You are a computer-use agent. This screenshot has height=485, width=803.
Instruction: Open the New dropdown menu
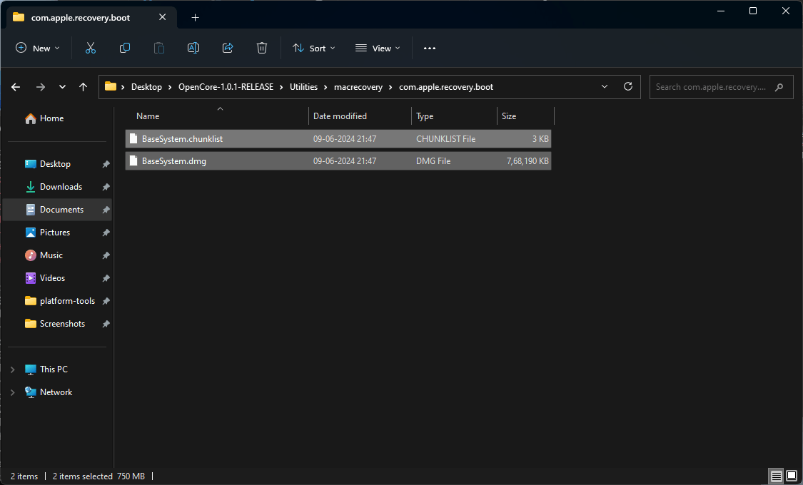pos(38,48)
